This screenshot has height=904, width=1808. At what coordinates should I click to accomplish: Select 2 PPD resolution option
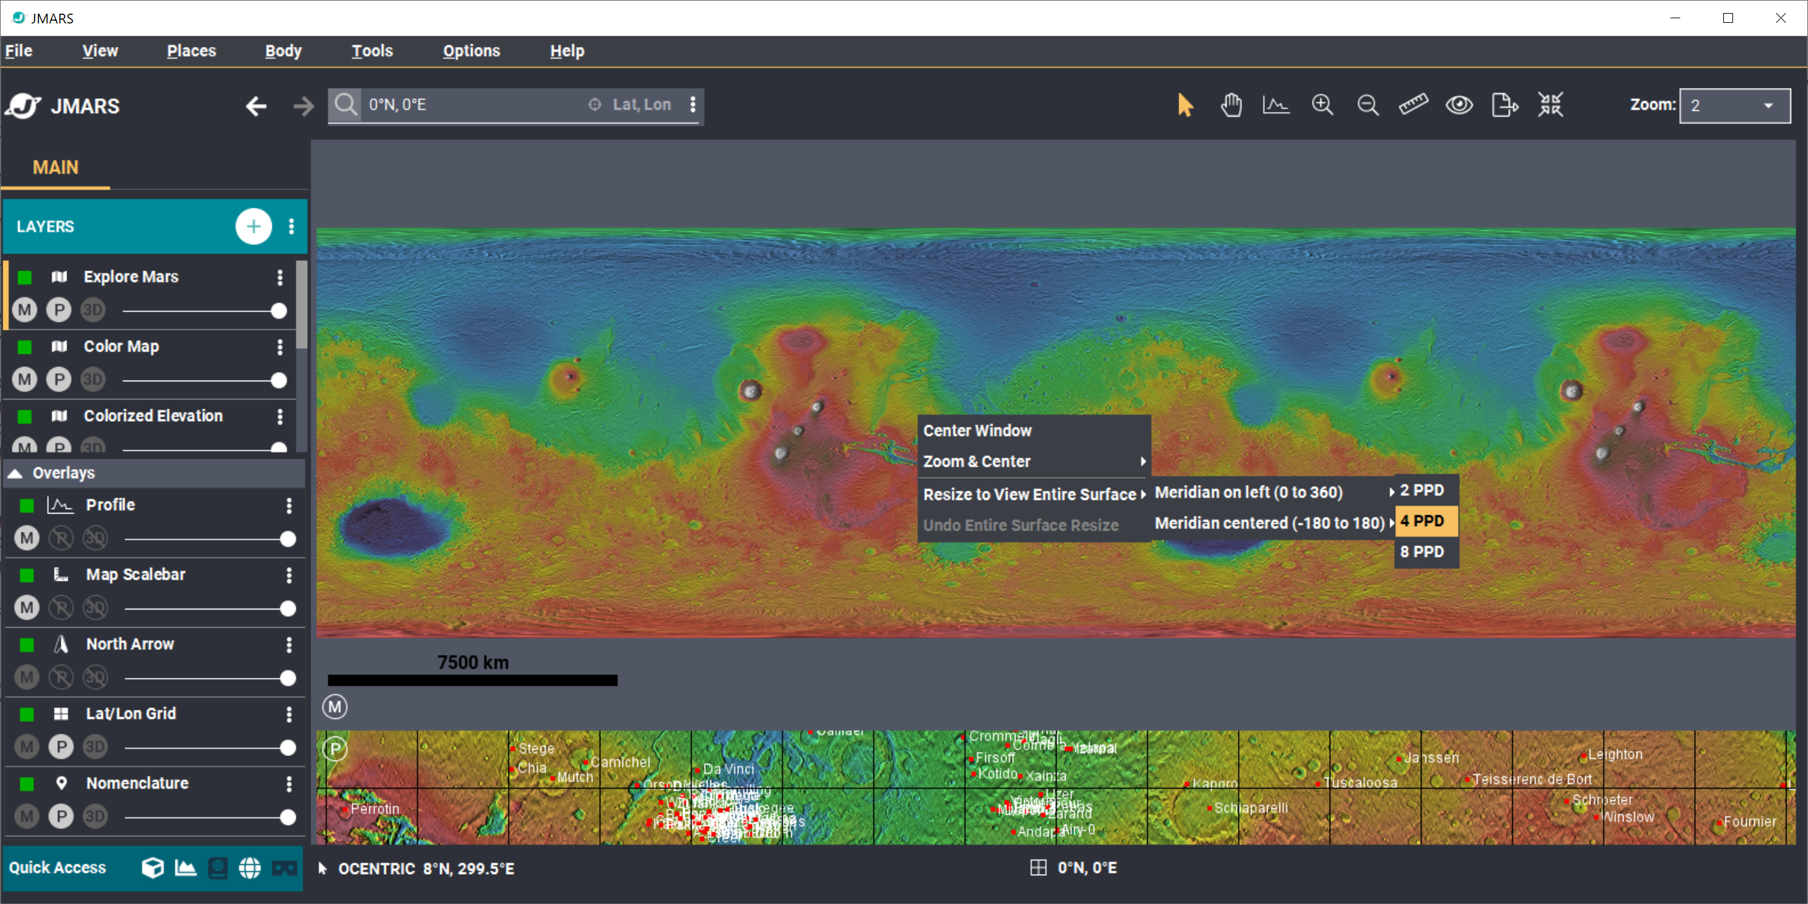(1426, 490)
